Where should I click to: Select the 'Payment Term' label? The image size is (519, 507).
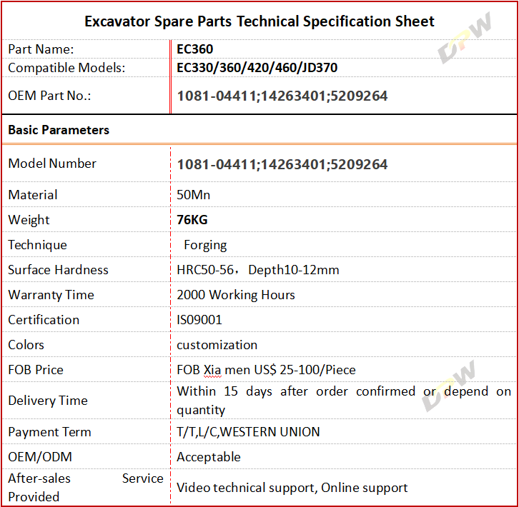coord(49,433)
